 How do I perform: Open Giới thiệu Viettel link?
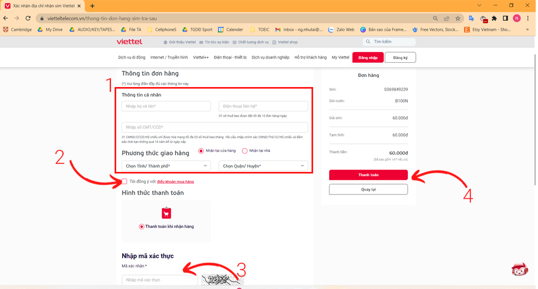[180, 42]
